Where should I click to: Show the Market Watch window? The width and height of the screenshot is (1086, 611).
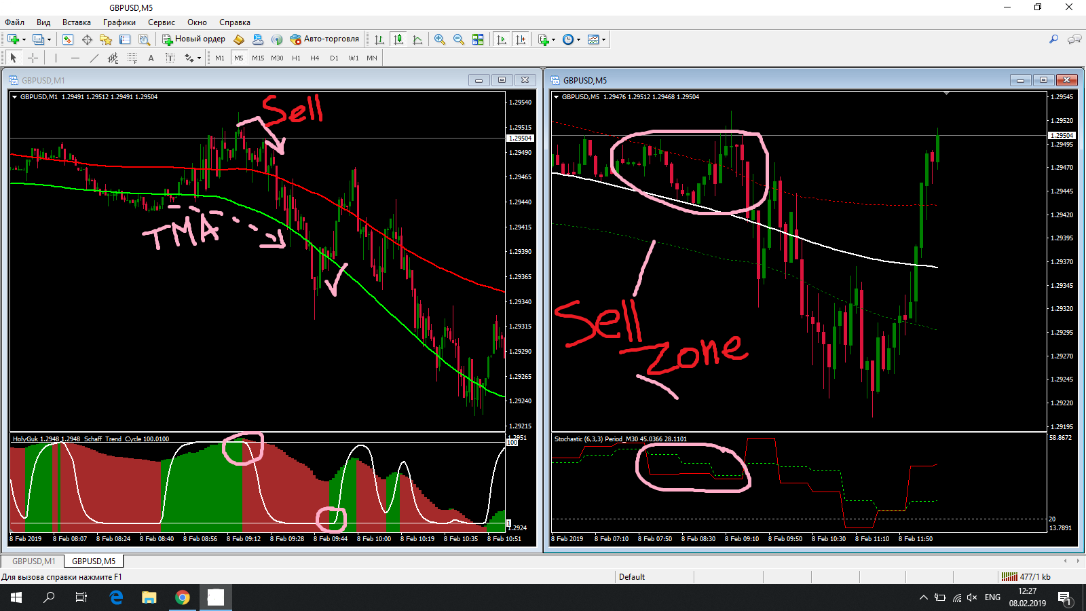click(x=68, y=39)
